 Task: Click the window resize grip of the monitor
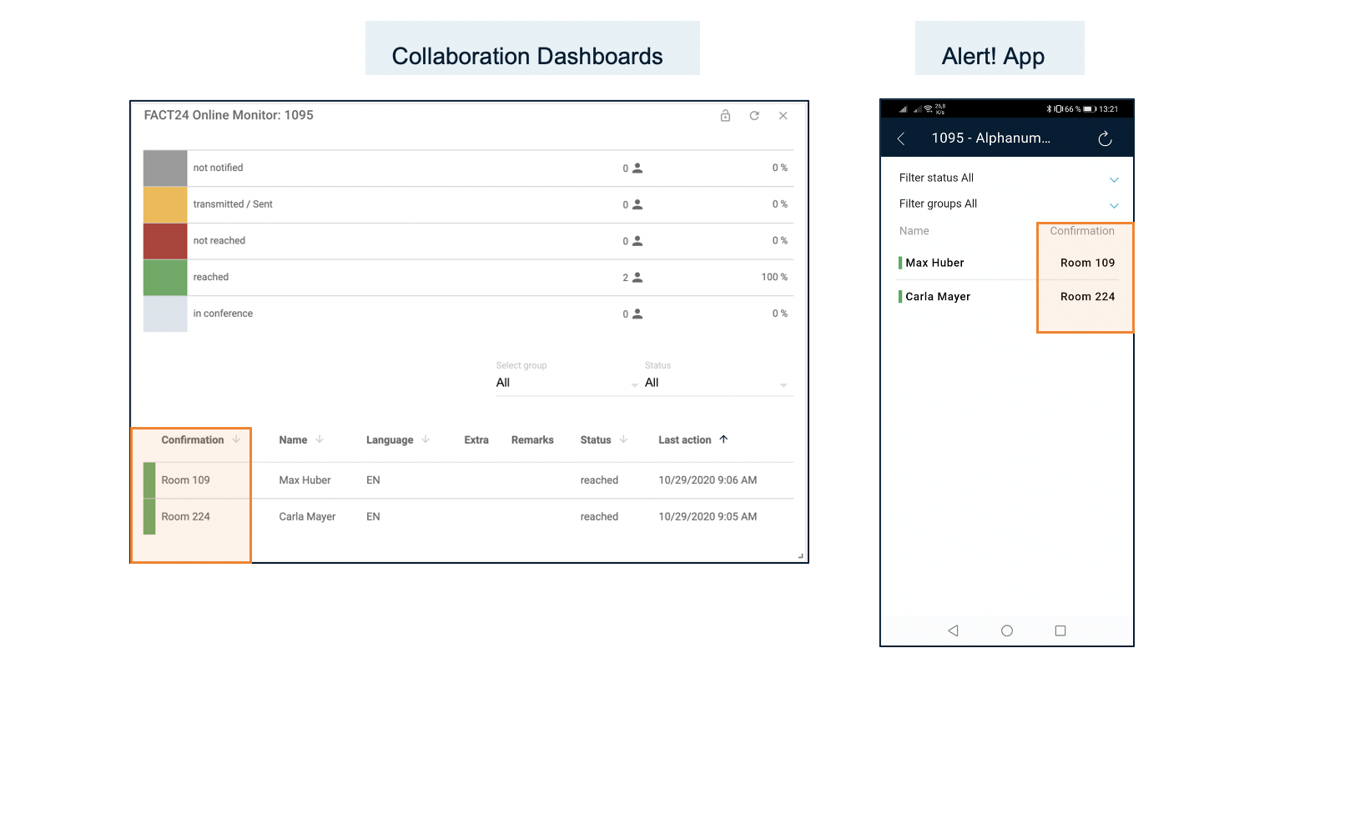click(x=800, y=555)
